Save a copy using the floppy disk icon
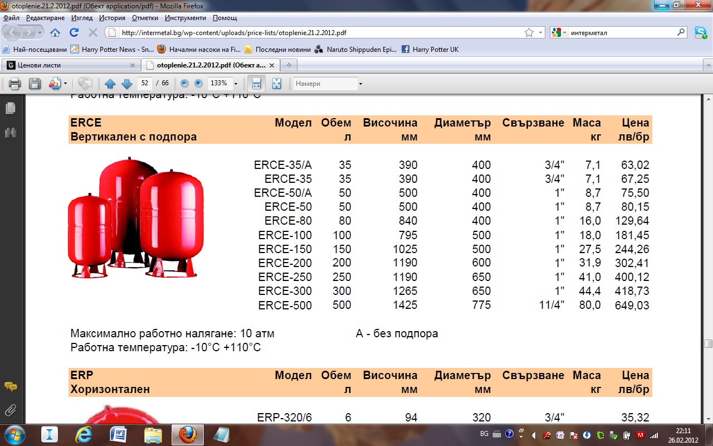 pyautogui.click(x=35, y=84)
